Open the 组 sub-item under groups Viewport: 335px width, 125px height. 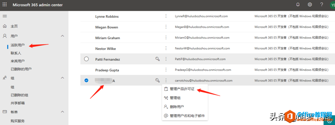(12, 87)
